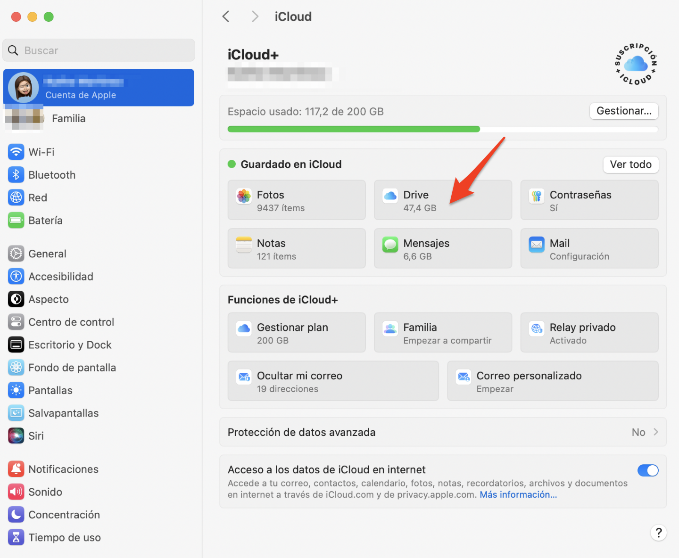Click the Familia people icon in the Funciones de iCloud+ tile
Image resolution: width=679 pixels, height=558 pixels.
pyautogui.click(x=390, y=328)
